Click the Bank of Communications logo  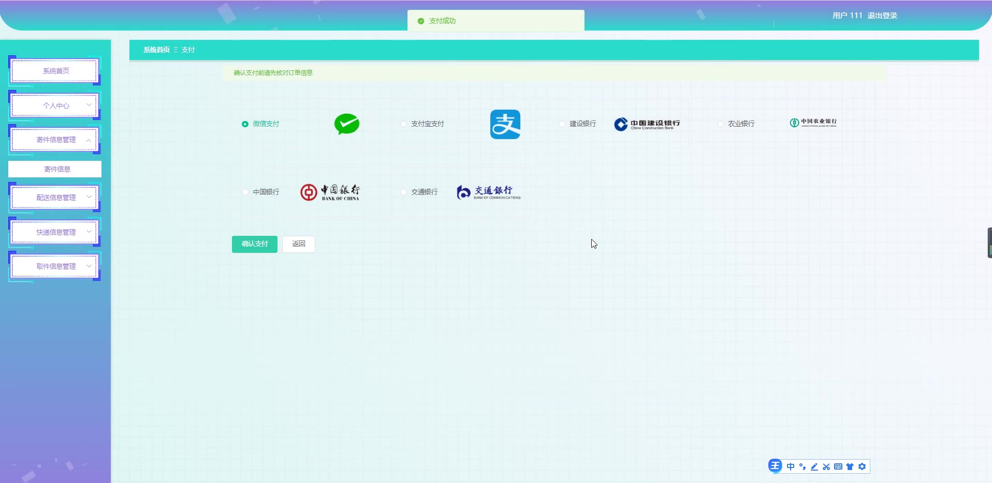pos(489,192)
